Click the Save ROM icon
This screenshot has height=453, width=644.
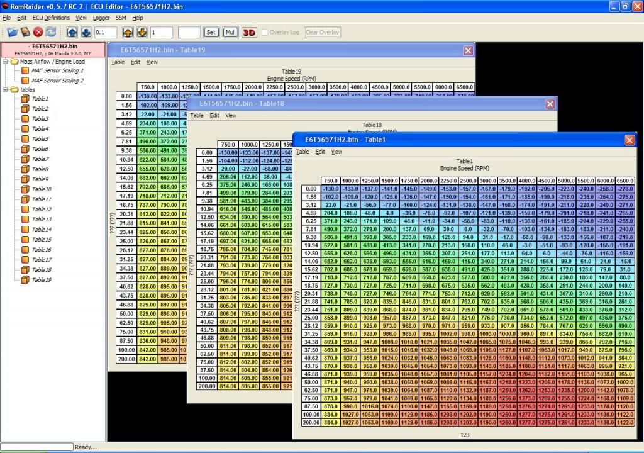click(x=26, y=32)
